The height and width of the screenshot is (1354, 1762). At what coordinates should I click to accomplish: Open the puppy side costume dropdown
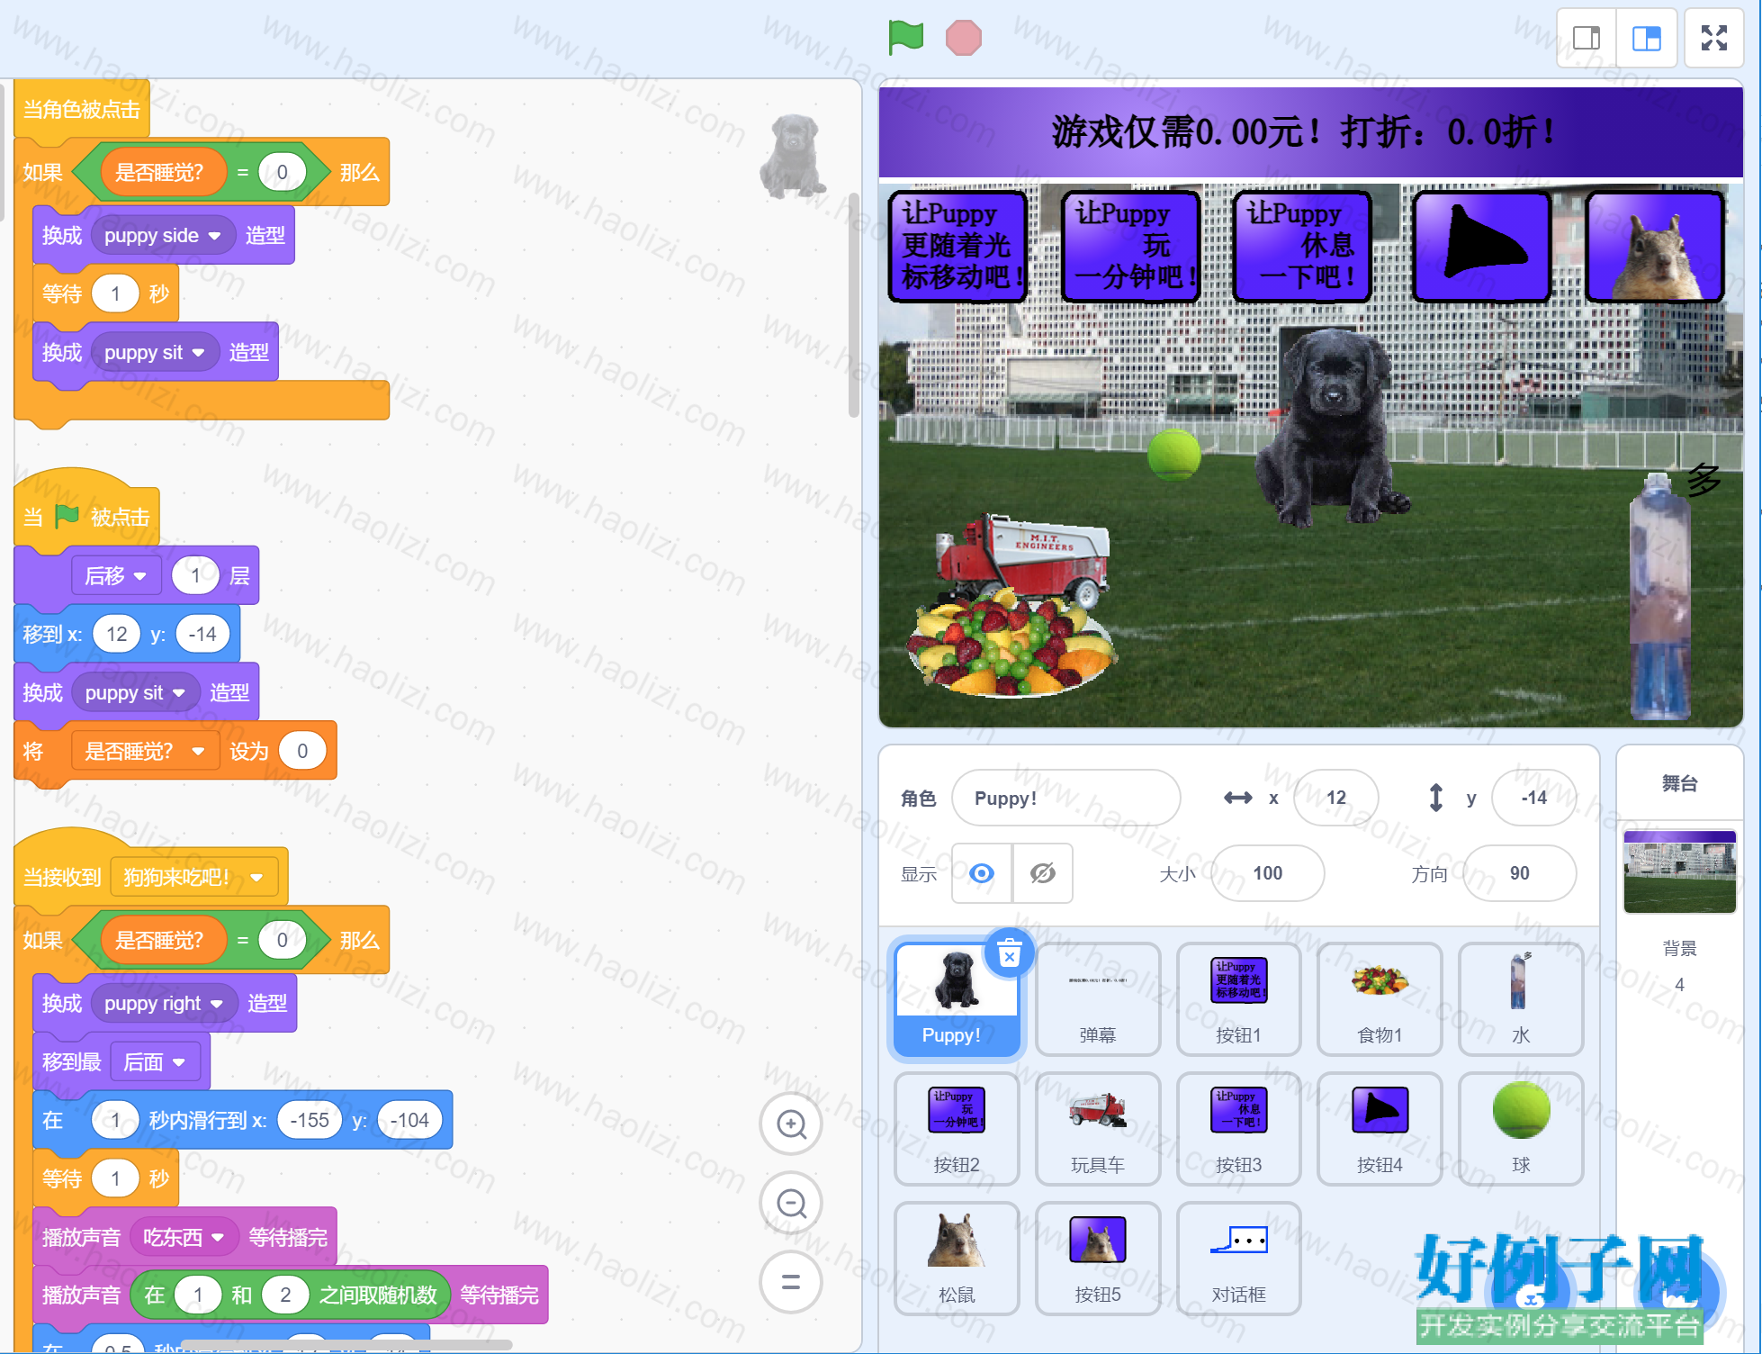coord(163,236)
